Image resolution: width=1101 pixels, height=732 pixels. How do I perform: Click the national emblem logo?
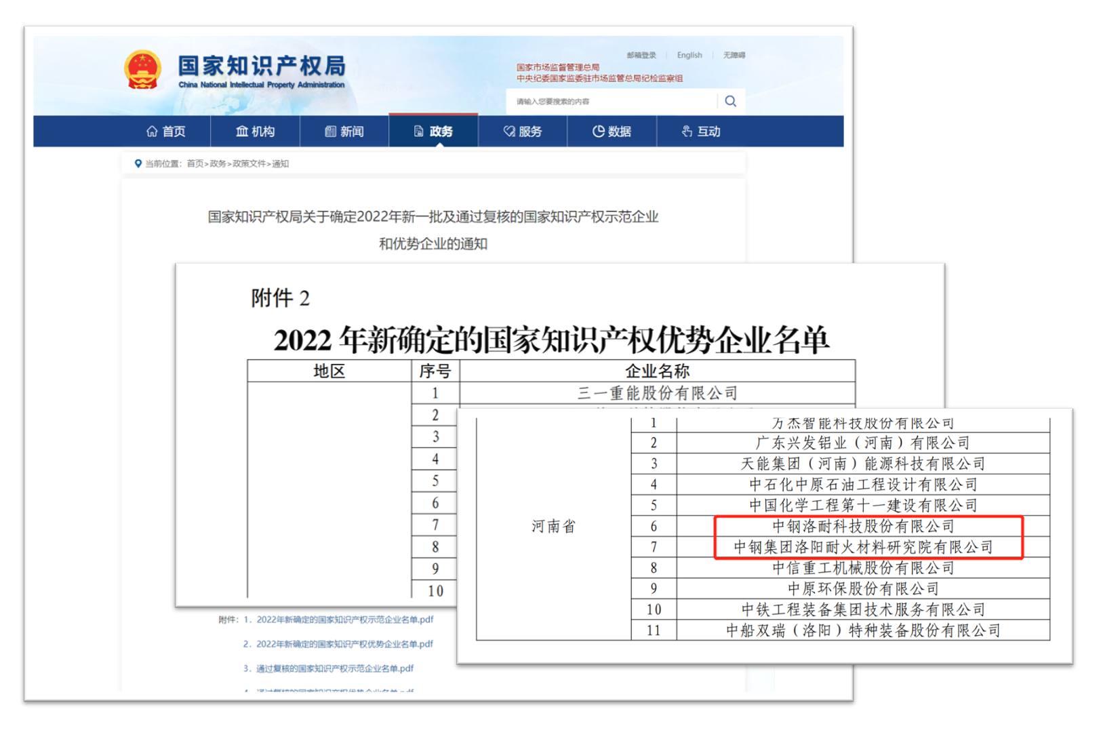[x=142, y=70]
